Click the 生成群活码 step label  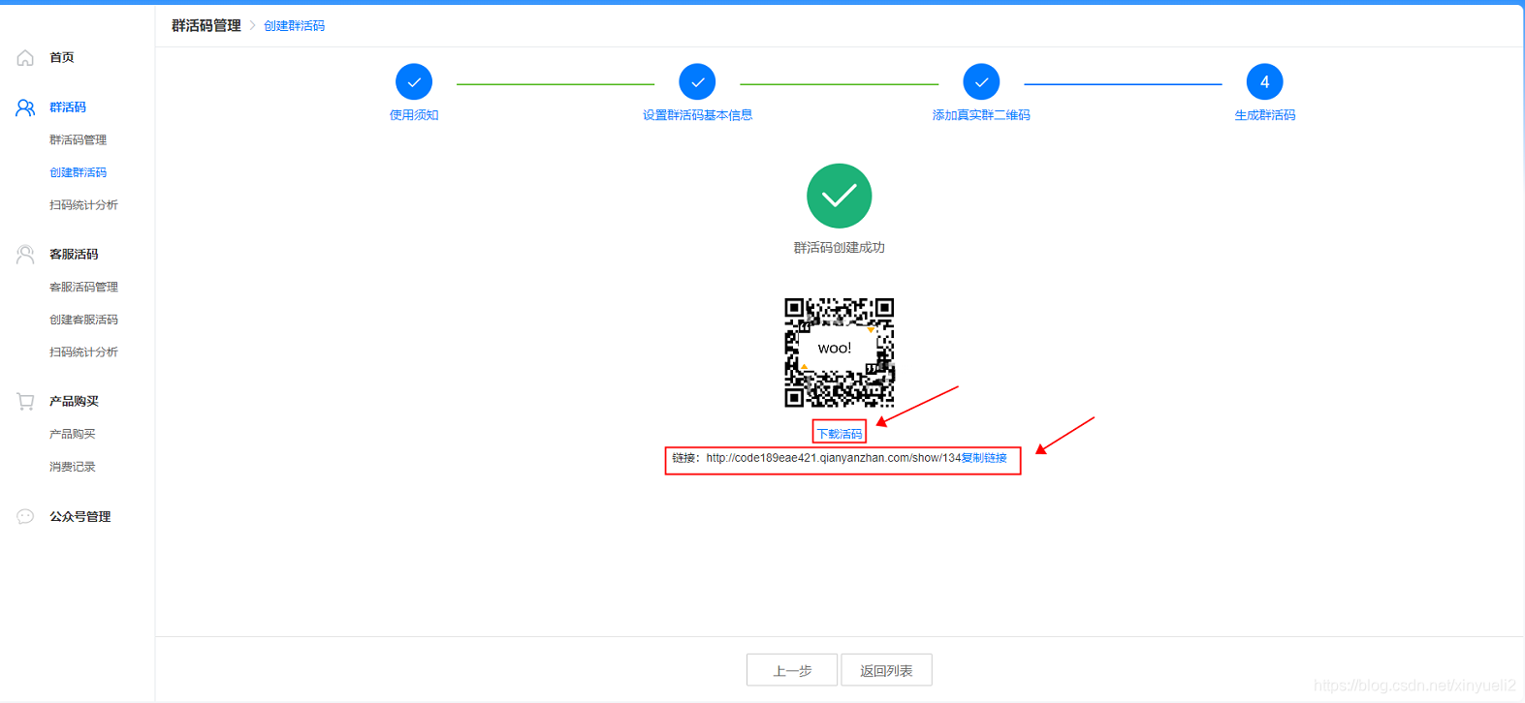(1264, 115)
